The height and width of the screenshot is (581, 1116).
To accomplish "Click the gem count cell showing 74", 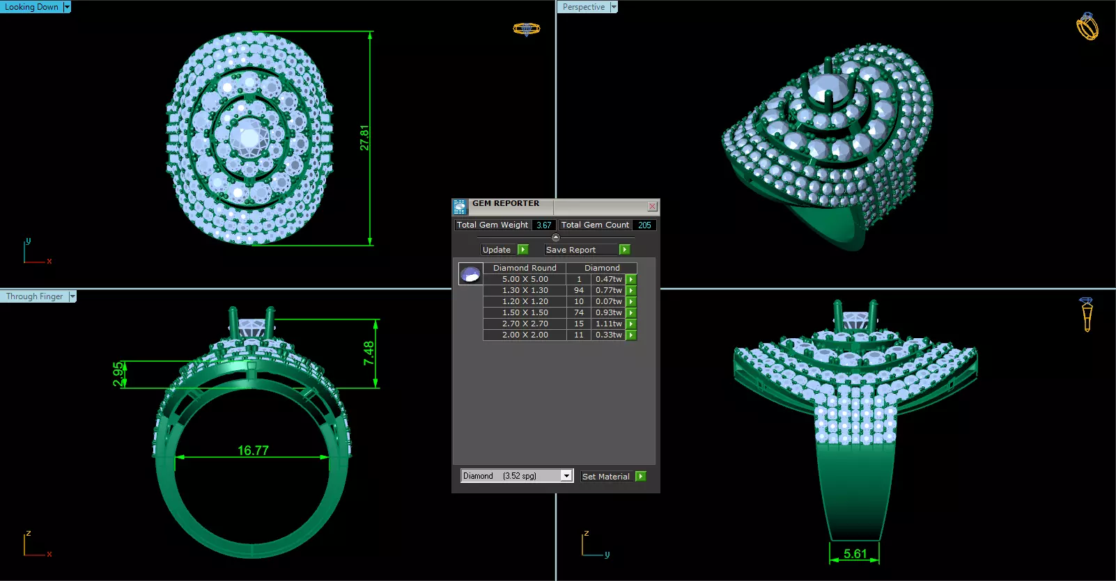I will [x=579, y=313].
